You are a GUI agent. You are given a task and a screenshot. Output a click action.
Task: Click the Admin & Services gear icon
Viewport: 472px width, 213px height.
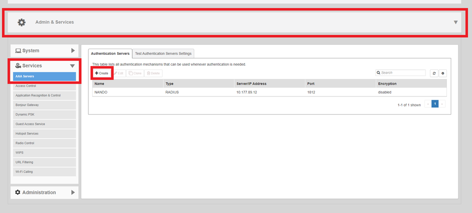pyautogui.click(x=21, y=22)
